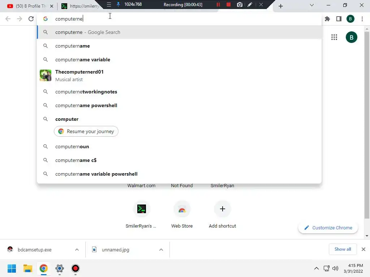Open the tab search dropdown arrow

tap(312, 5)
